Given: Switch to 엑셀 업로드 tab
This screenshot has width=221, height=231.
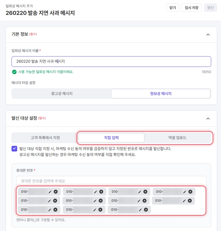Looking at the screenshot, I should [177, 138].
